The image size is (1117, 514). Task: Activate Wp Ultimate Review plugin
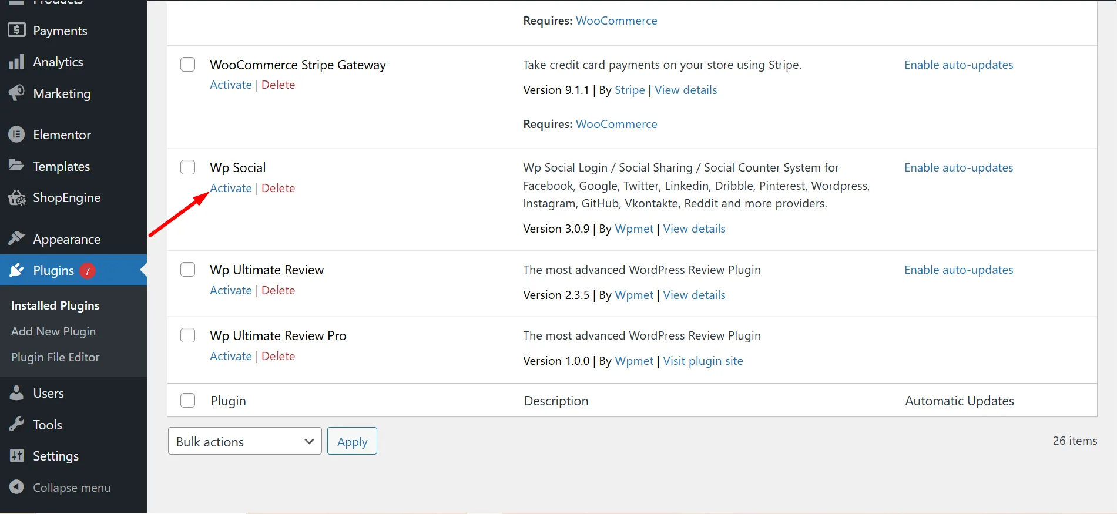pos(231,290)
